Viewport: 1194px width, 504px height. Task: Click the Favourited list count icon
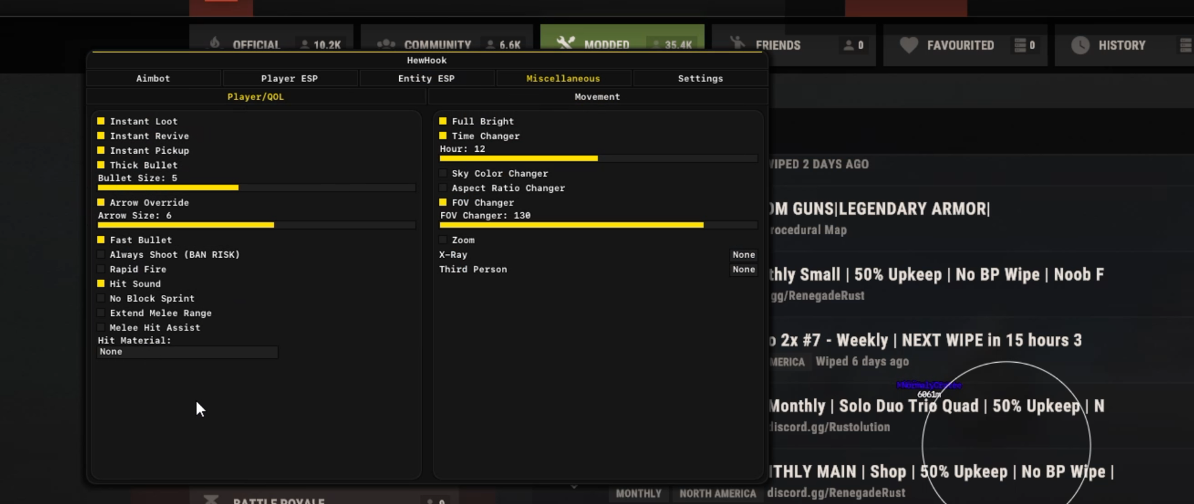tap(1020, 45)
